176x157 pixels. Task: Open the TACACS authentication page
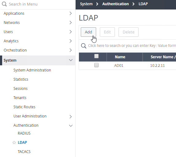24,151
